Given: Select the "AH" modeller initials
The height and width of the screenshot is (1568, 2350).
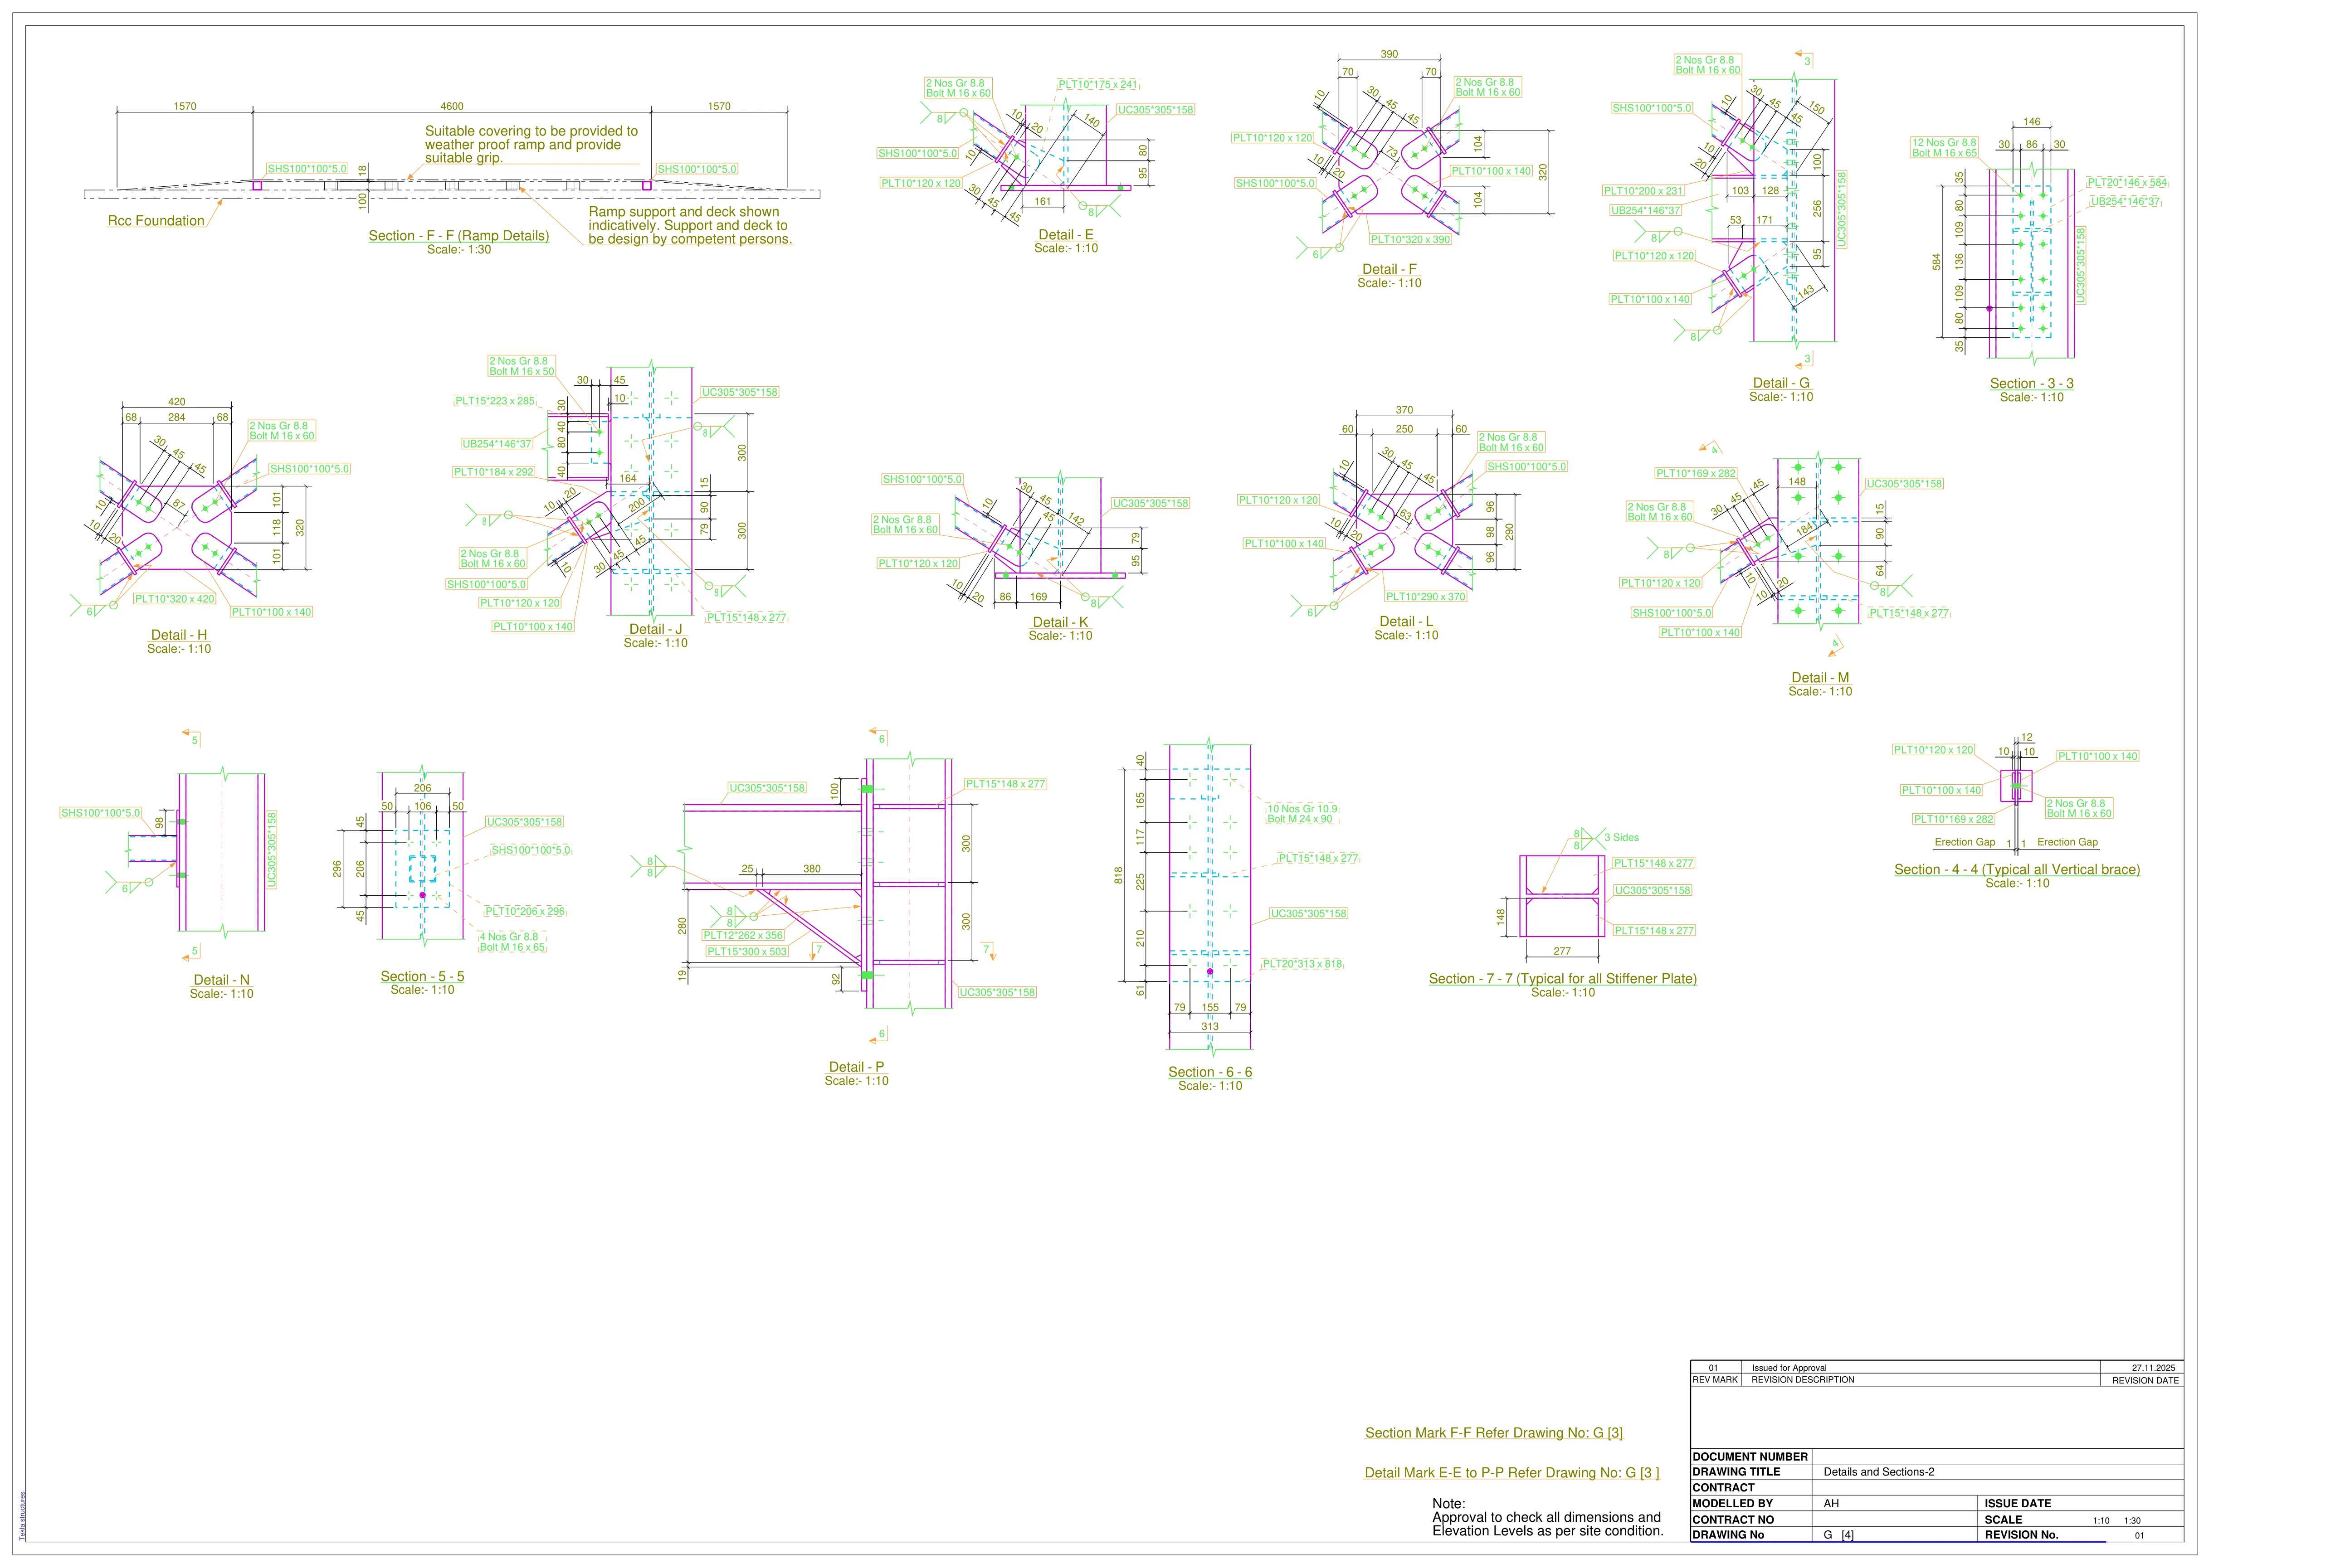Looking at the screenshot, I should click(1831, 1504).
